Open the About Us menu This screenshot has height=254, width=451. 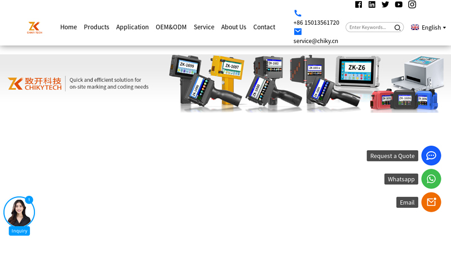point(233,27)
